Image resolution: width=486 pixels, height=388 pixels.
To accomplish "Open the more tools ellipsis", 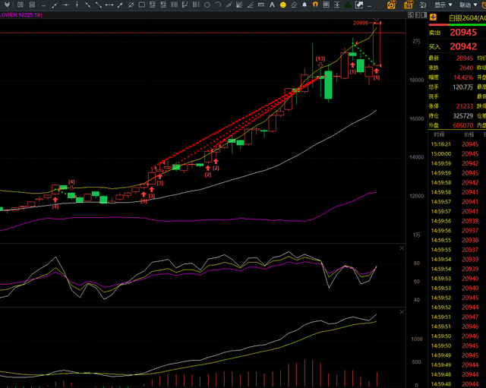I will click(369, 5).
